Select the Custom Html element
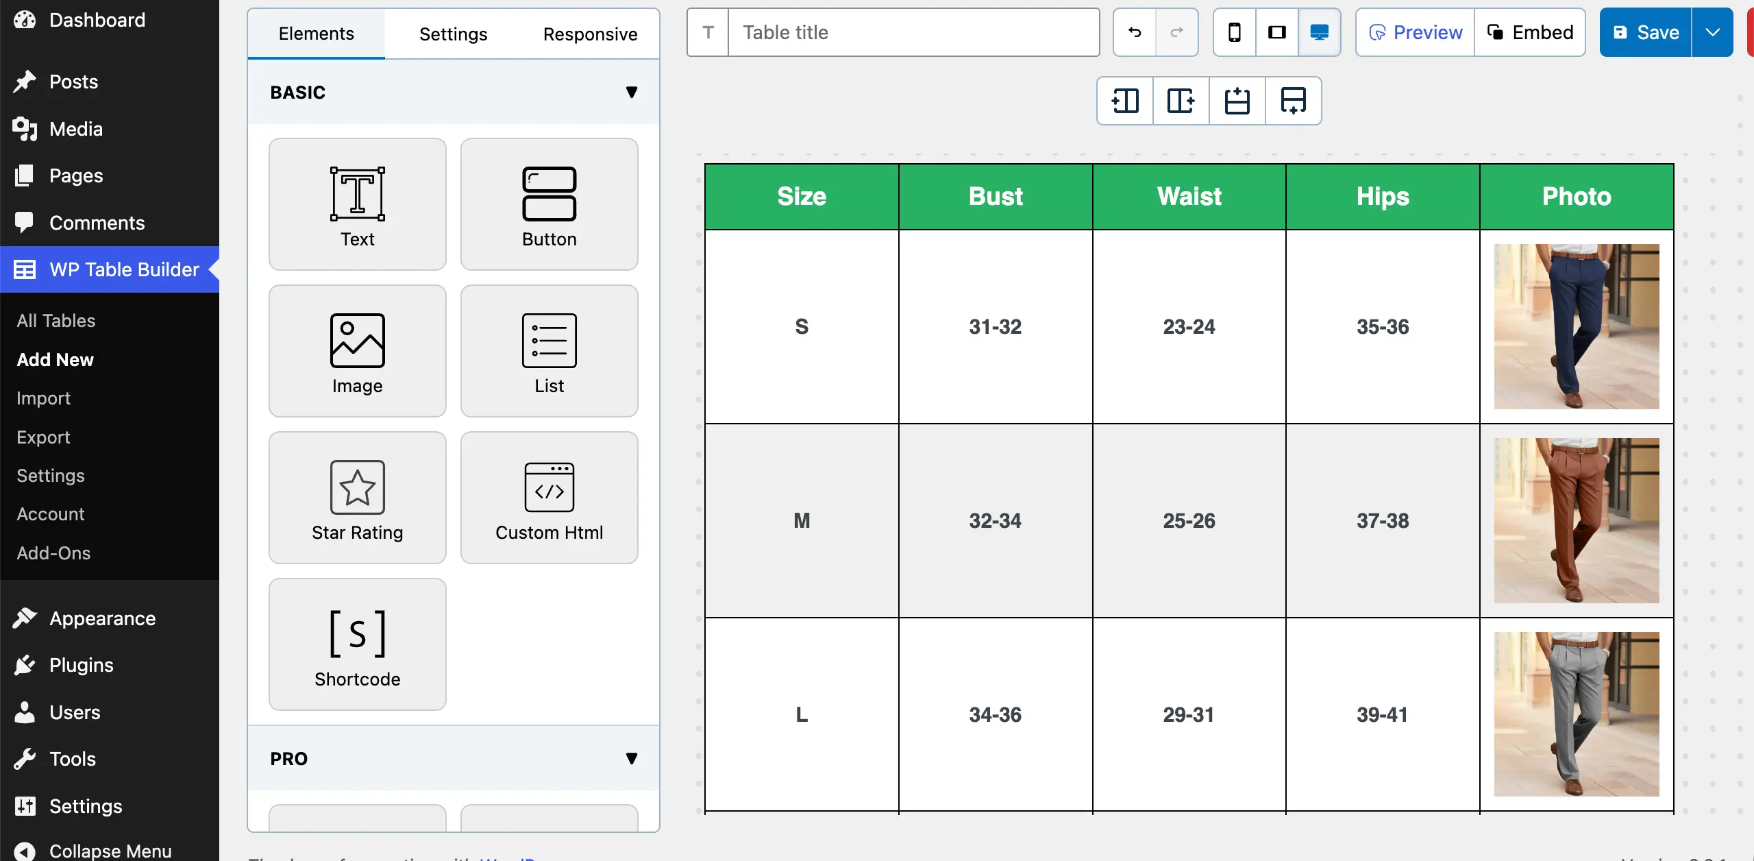Image resolution: width=1754 pixels, height=861 pixels. coord(549,498)
